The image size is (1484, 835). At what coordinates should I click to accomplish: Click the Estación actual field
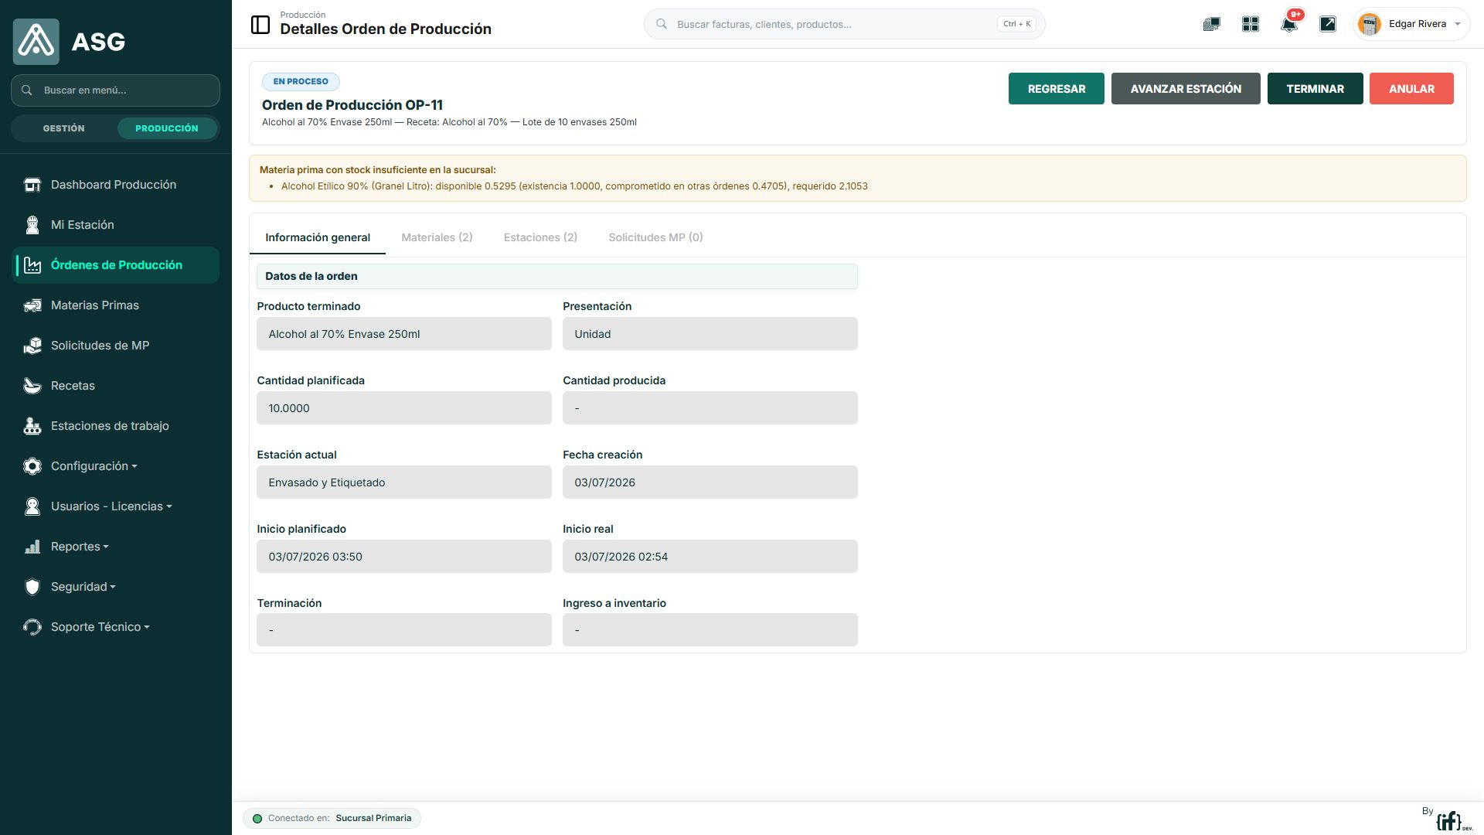point(404,482)
